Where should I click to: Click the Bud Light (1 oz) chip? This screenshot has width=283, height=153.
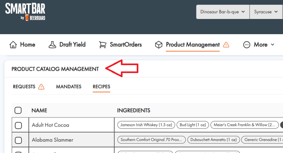point(193,125)
